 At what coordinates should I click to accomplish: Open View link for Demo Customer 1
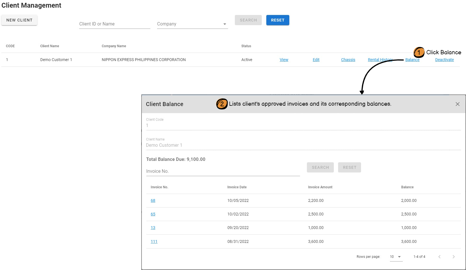tap(284, 60)
